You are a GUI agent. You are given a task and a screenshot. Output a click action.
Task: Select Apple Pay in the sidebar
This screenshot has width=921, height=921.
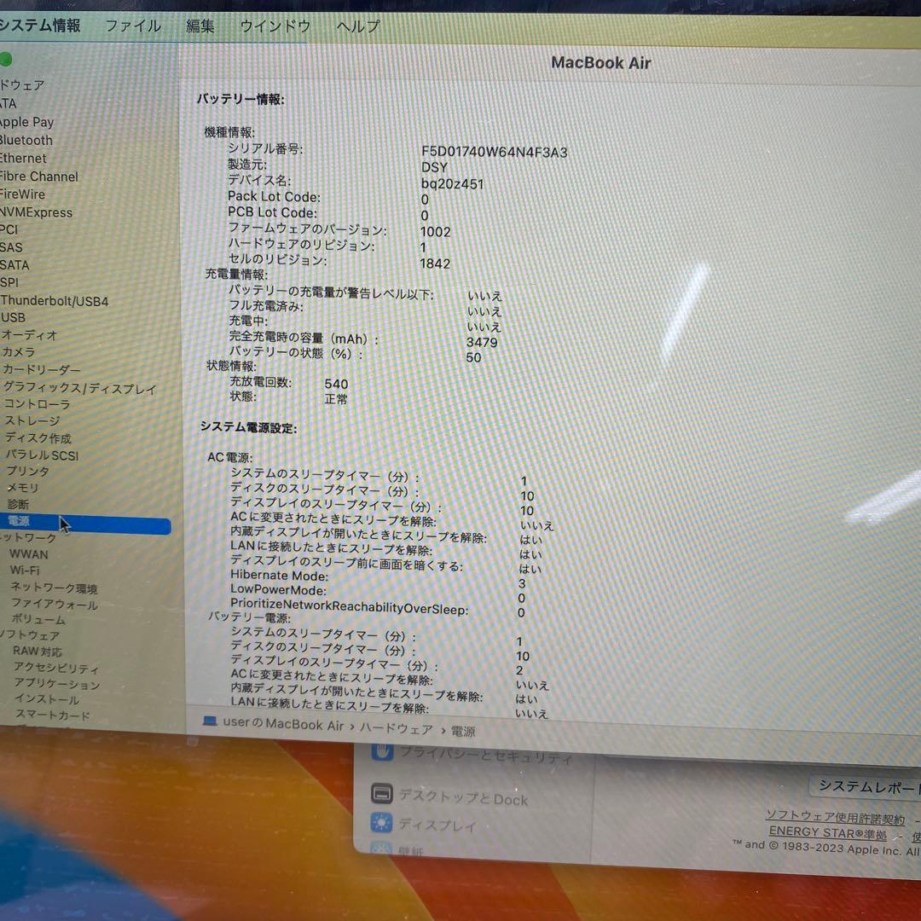tap(26, 122)
